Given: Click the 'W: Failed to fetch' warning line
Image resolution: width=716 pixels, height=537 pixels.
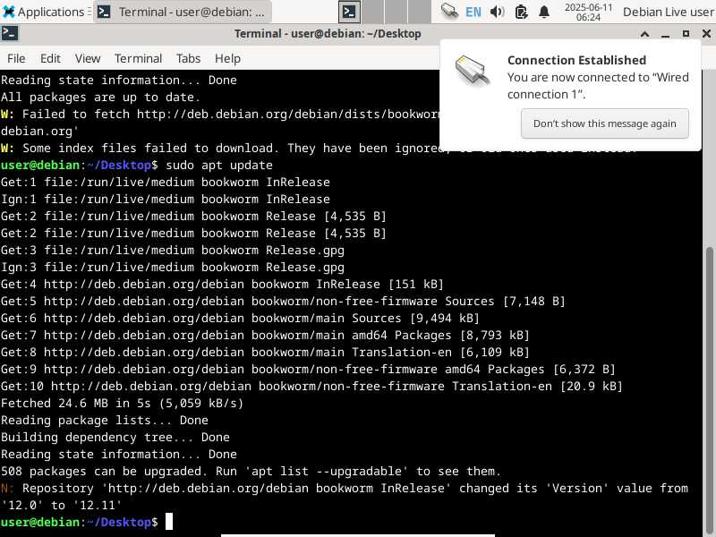Looking at the screenshot, I should [219, 115].
